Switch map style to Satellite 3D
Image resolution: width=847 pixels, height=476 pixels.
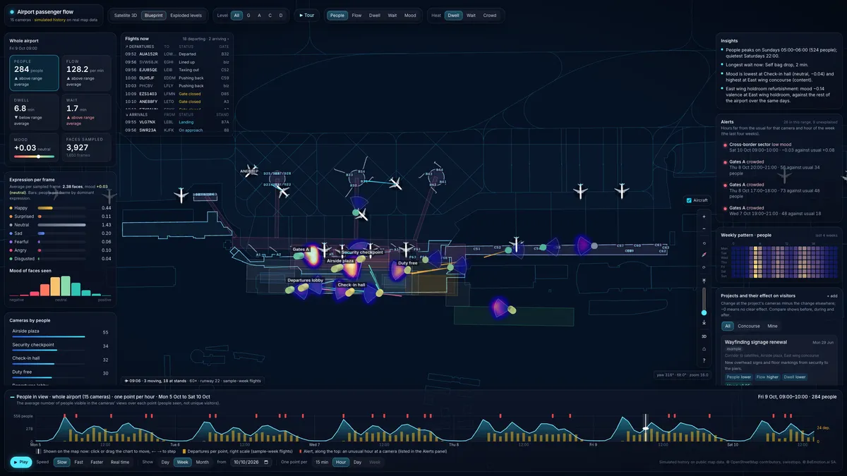(x=125, y=15)
